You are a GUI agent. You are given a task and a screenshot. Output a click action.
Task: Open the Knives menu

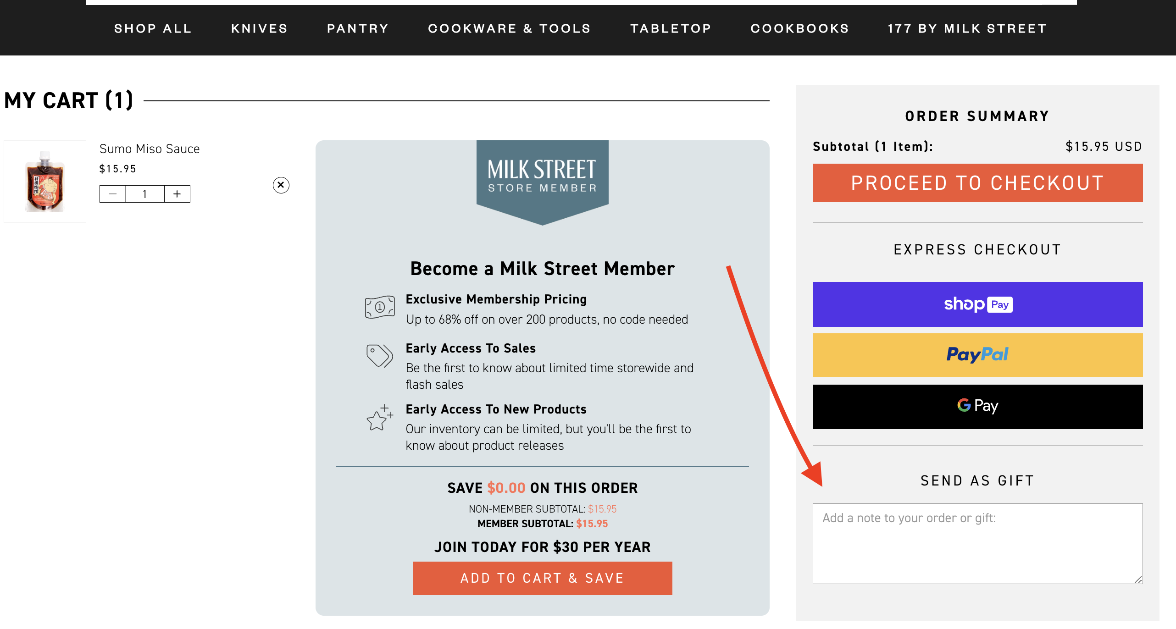pos(259,28)
